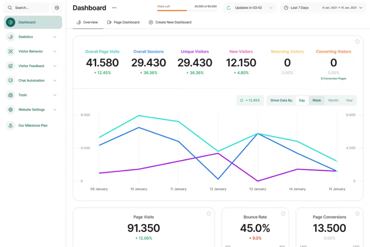
Task: Open the Overview tab
Action: [88, 22]
